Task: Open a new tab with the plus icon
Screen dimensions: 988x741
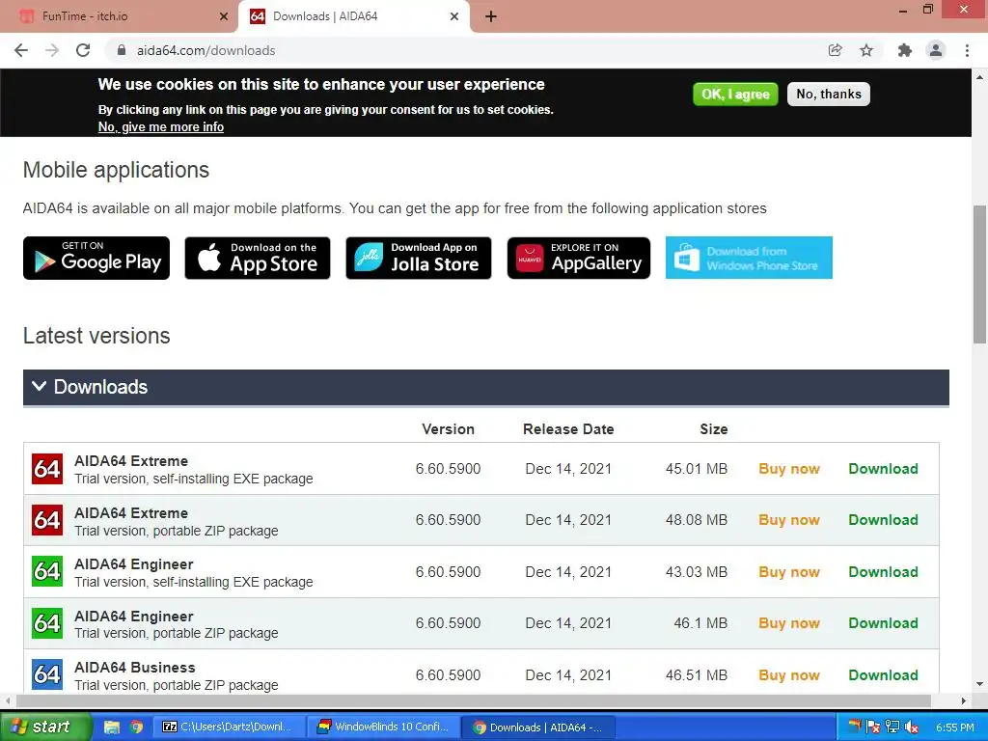Action: point(491,17)
